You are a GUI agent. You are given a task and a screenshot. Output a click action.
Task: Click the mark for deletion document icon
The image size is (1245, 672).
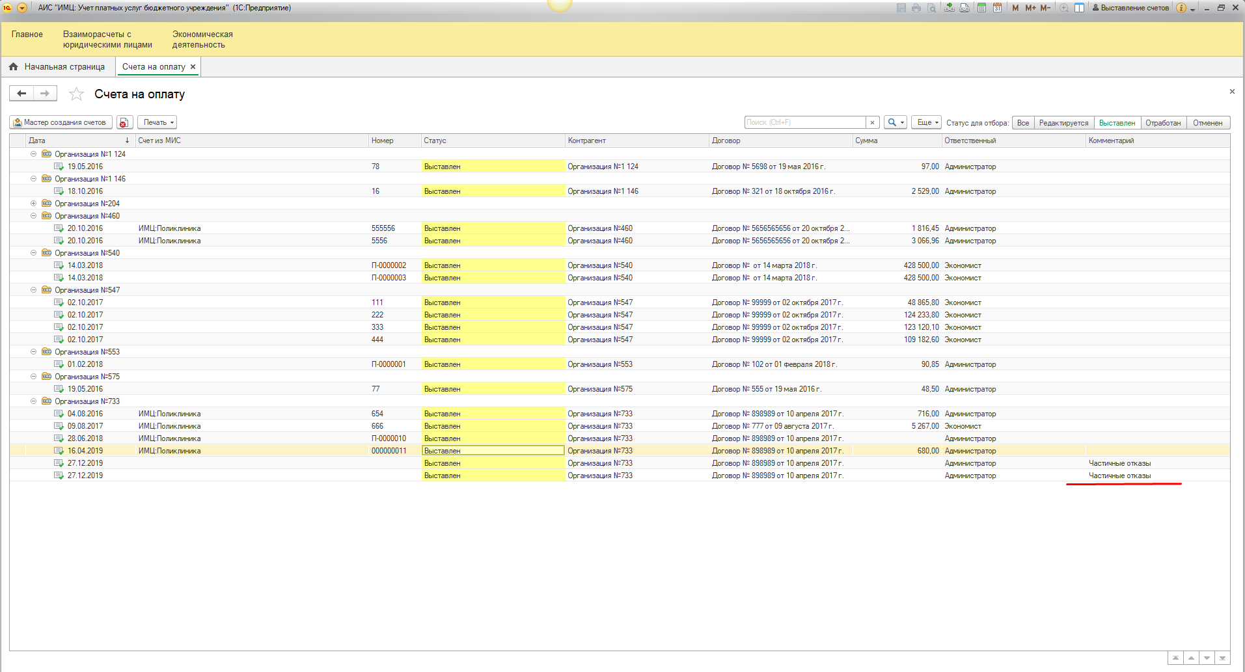[x=124, y=122]
